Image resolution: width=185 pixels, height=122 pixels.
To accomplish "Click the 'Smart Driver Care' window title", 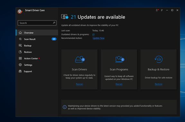I will click(x=35, y=10).
